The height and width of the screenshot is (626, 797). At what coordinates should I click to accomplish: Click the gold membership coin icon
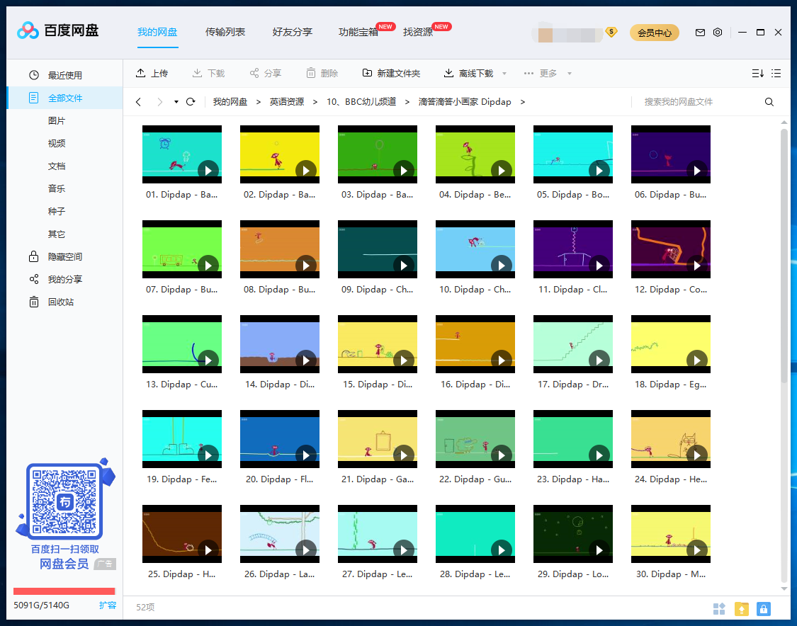[x=611, y=33]
